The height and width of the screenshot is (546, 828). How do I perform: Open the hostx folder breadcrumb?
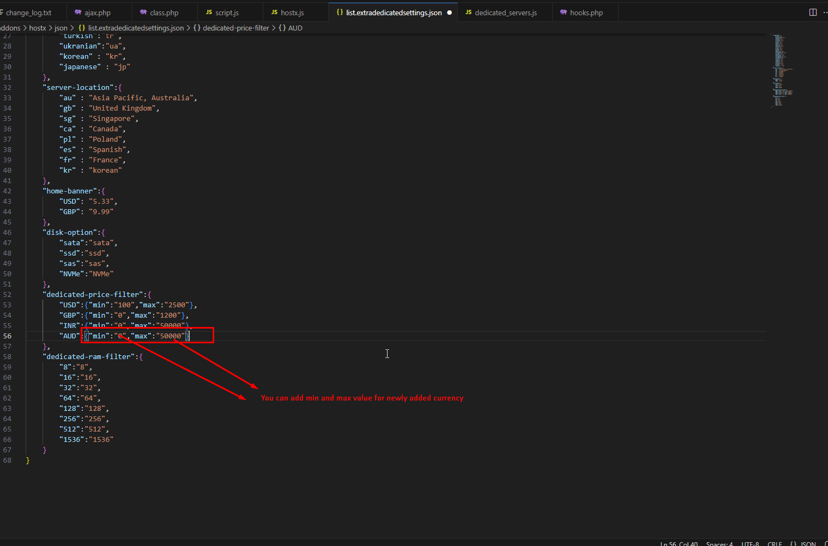tap(38, 28)
